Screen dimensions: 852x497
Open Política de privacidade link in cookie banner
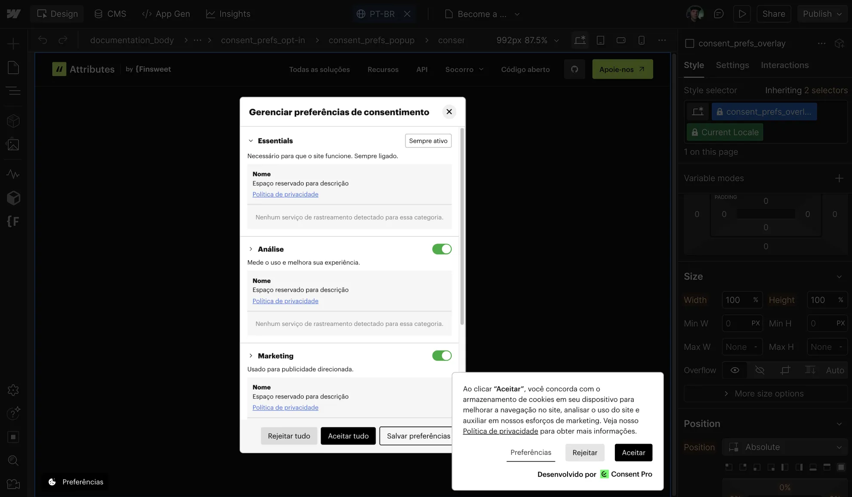[x=500, y=431]
